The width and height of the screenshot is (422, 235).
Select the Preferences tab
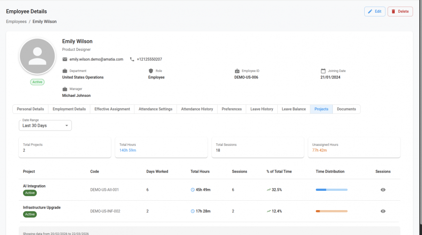pyautogui.click(x=232, y=109)
